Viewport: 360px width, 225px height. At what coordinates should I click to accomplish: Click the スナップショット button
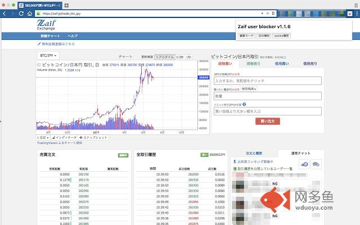(x=93, y=137)
